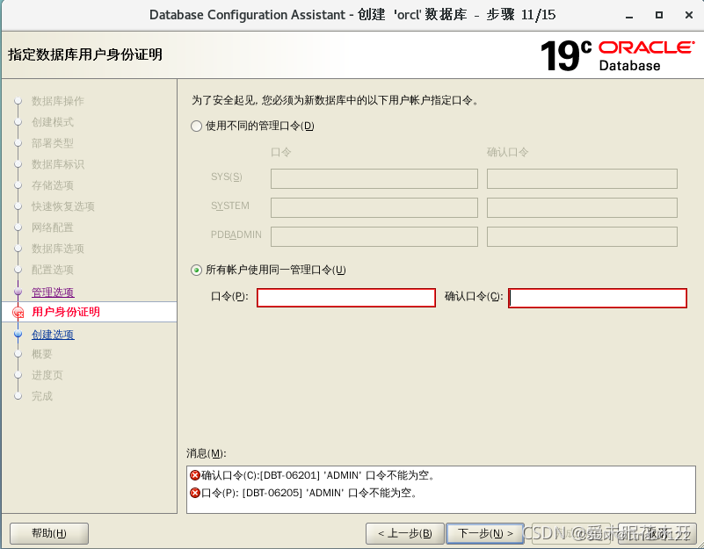Proceed with 下一步(N) button
The image size is (704, 549).
click(x=485, y=533)
